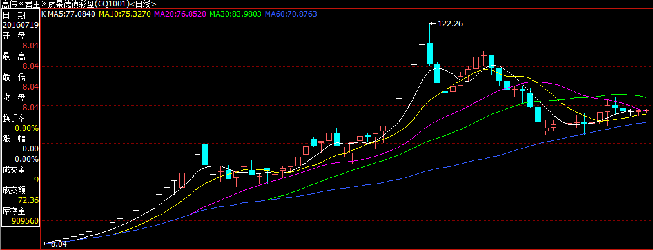This screenshot has height=250, width=653.
Task: Click the 日期 label in info panel
Action: pos(15,15)
